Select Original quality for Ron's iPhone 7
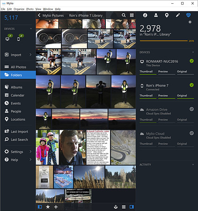 [x=182, y=96]
